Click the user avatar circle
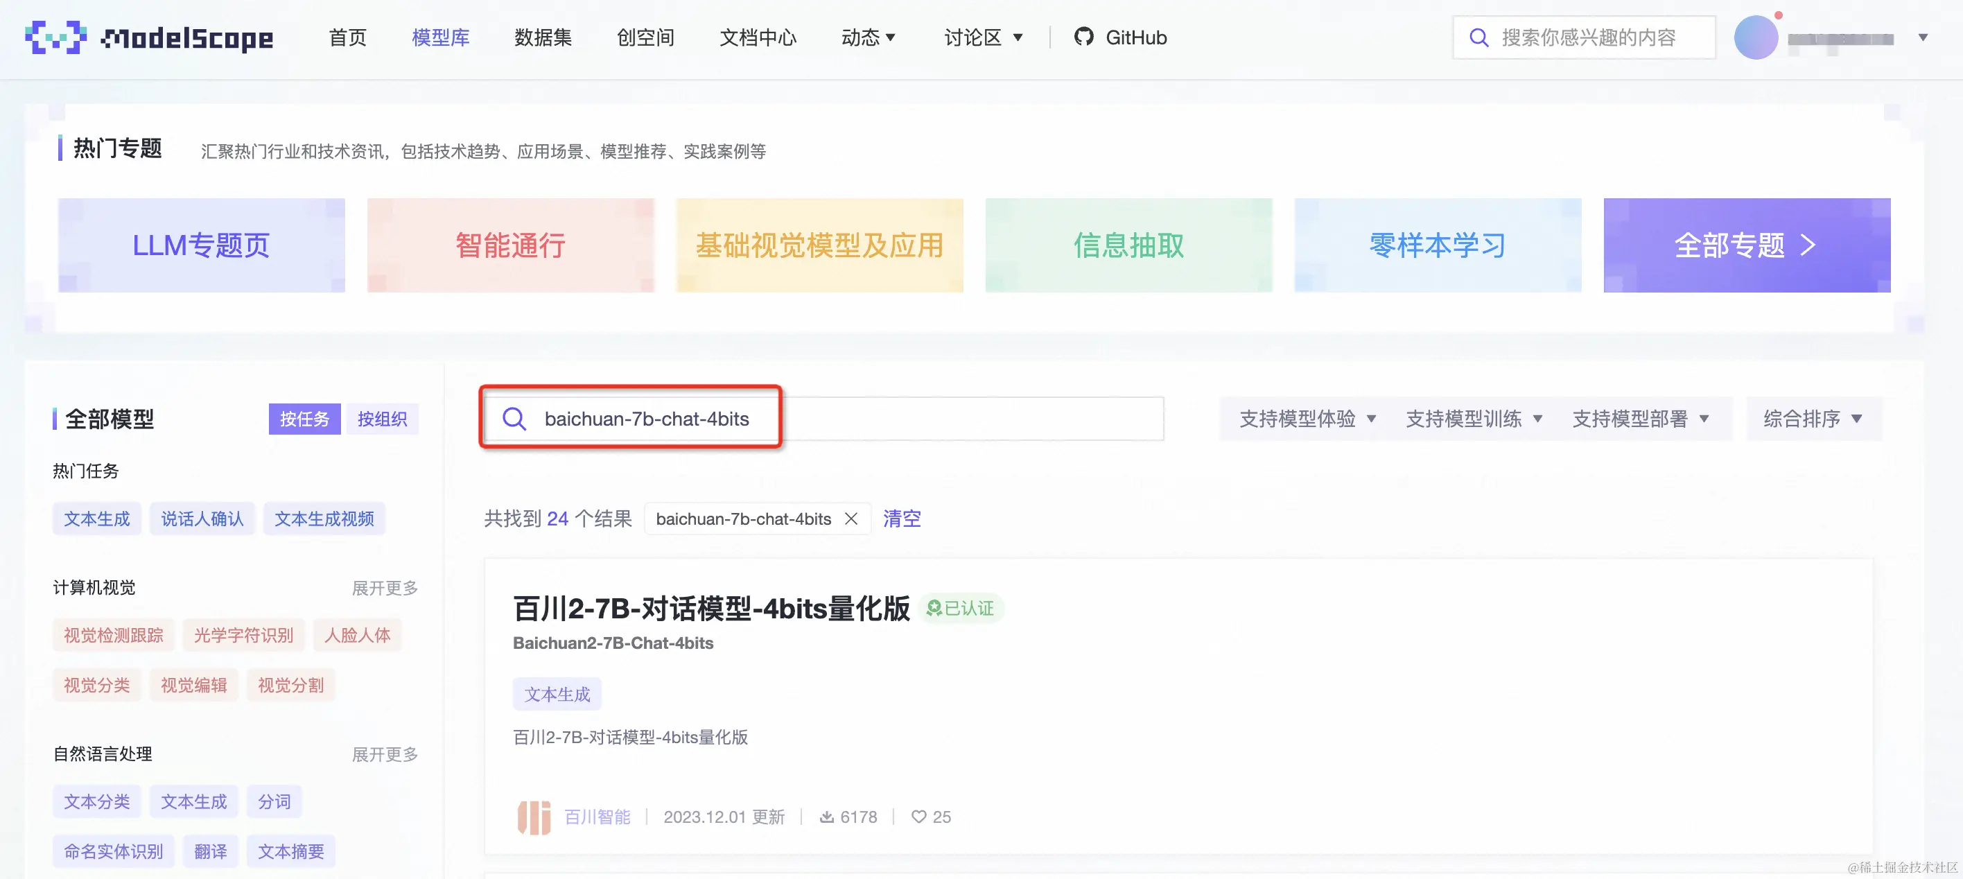This screenshot has height=879, width=1963. 1755,37
